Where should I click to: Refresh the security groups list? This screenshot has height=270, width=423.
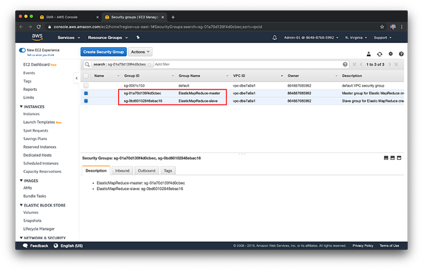point(379,54)
